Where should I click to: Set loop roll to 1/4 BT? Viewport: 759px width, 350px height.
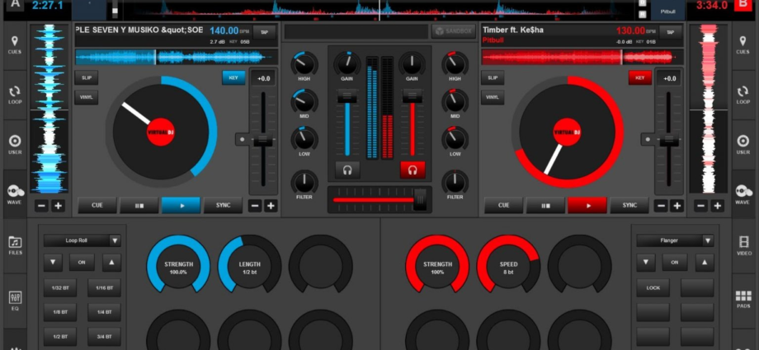pyautogui.click(x=104, y=312)
